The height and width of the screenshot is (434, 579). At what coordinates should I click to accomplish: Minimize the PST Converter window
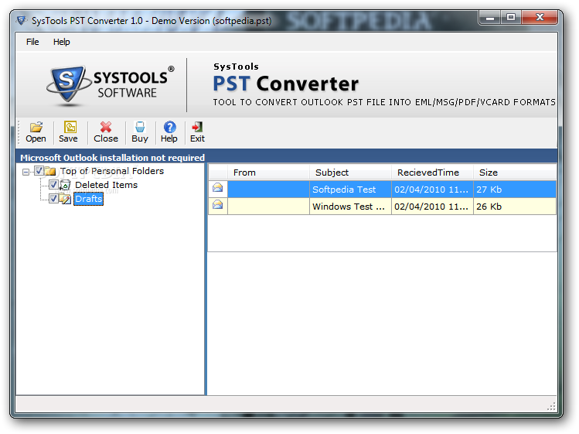tap(490, 17)
